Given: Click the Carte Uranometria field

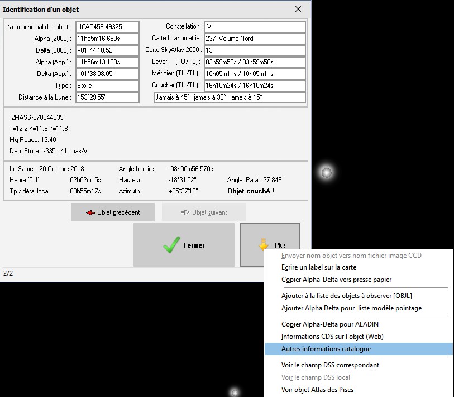Looking at the screenshot, I should (255, 39).
